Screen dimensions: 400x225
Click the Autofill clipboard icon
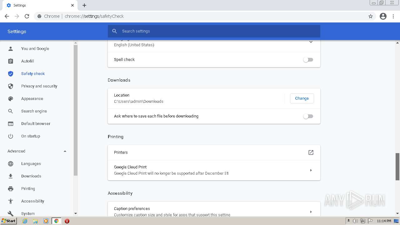click(x=11, y=61)
